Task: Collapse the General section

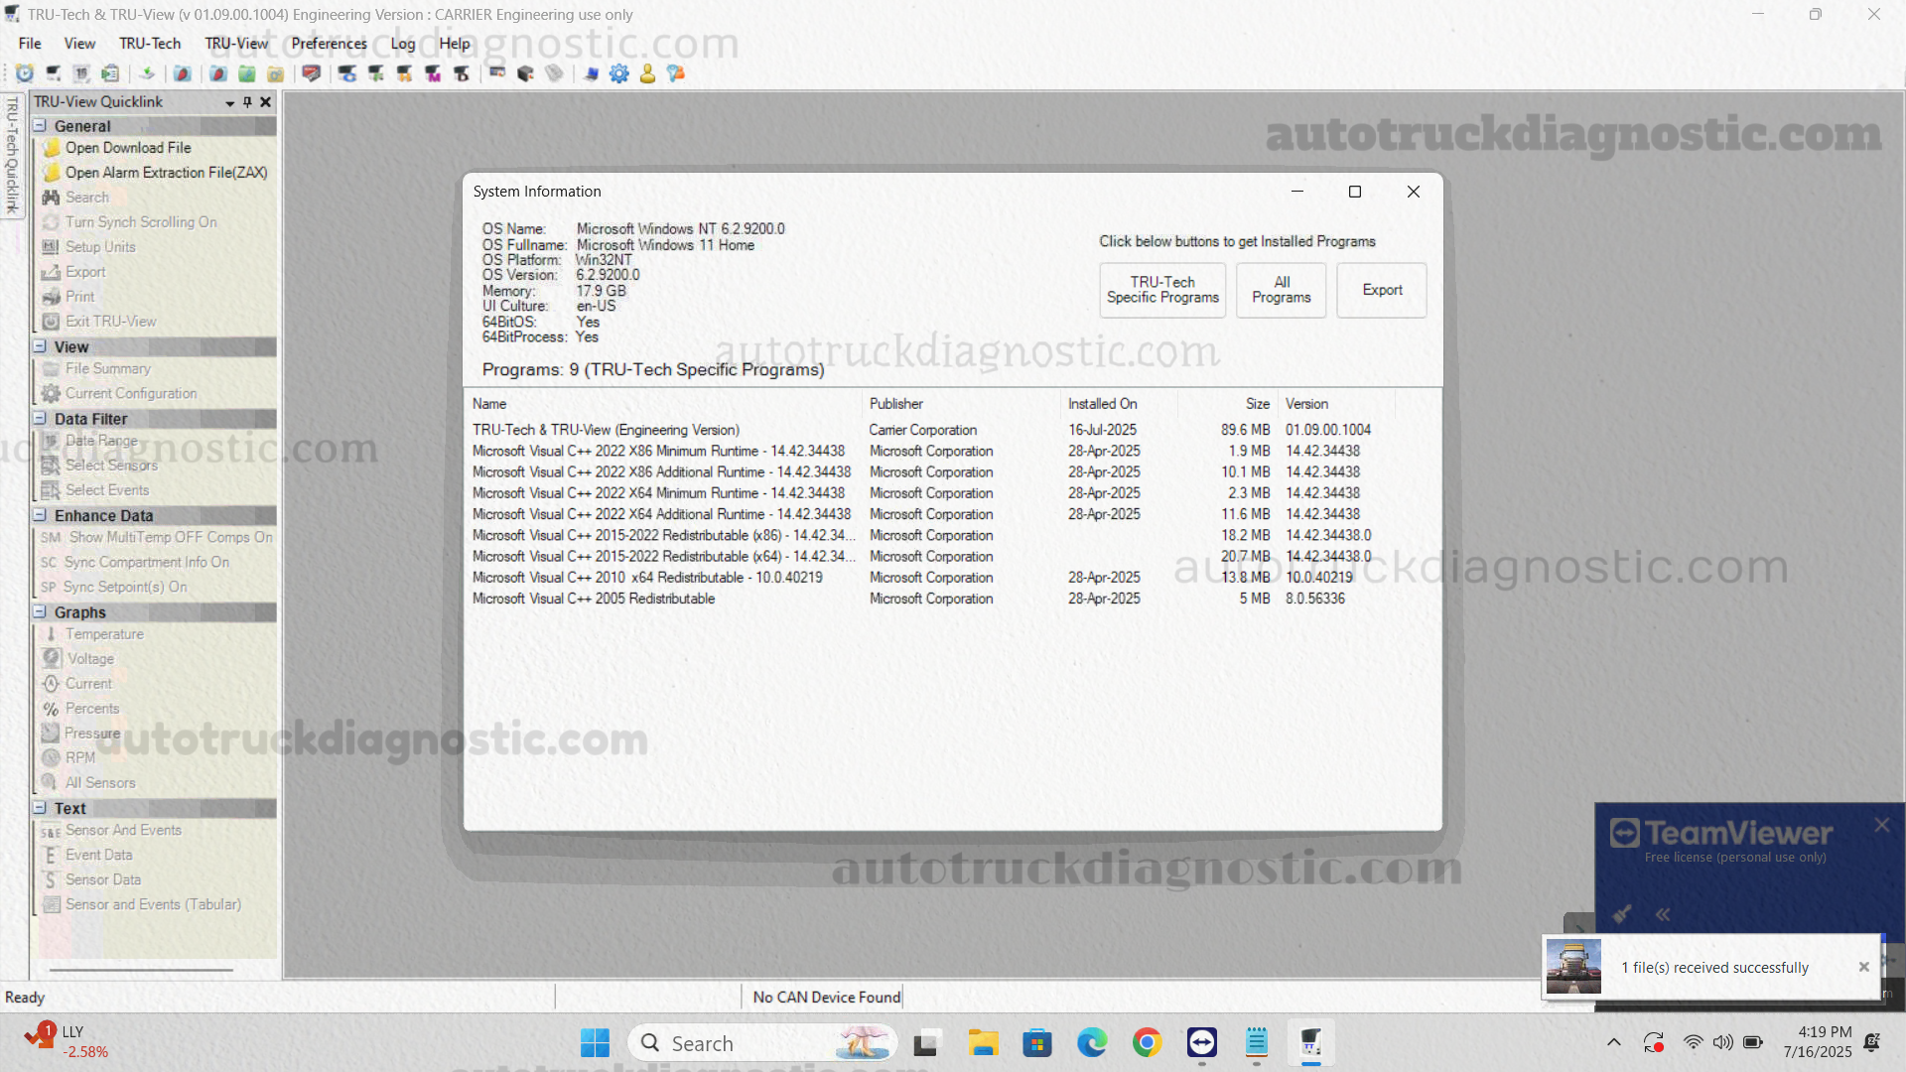Action: pos(41,126)
